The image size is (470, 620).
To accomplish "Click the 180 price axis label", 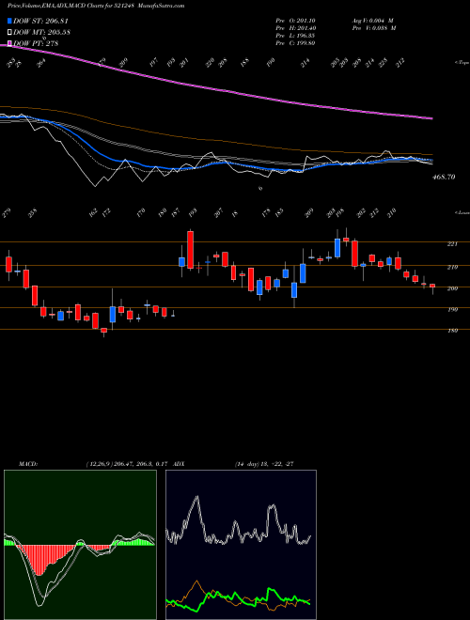I will coord(452,331).
